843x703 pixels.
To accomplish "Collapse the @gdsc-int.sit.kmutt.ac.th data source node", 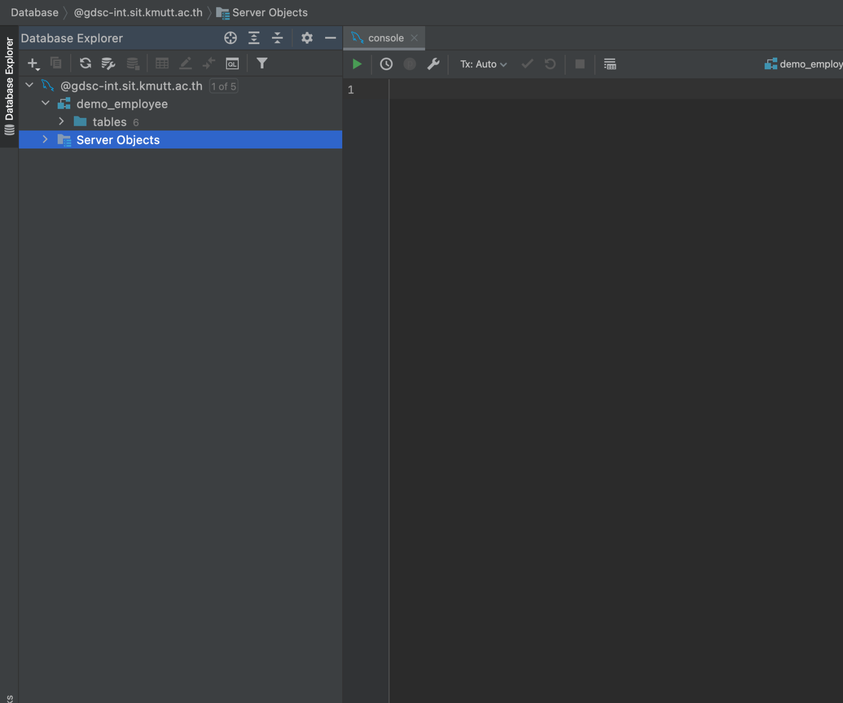I will tap(30, 85).
